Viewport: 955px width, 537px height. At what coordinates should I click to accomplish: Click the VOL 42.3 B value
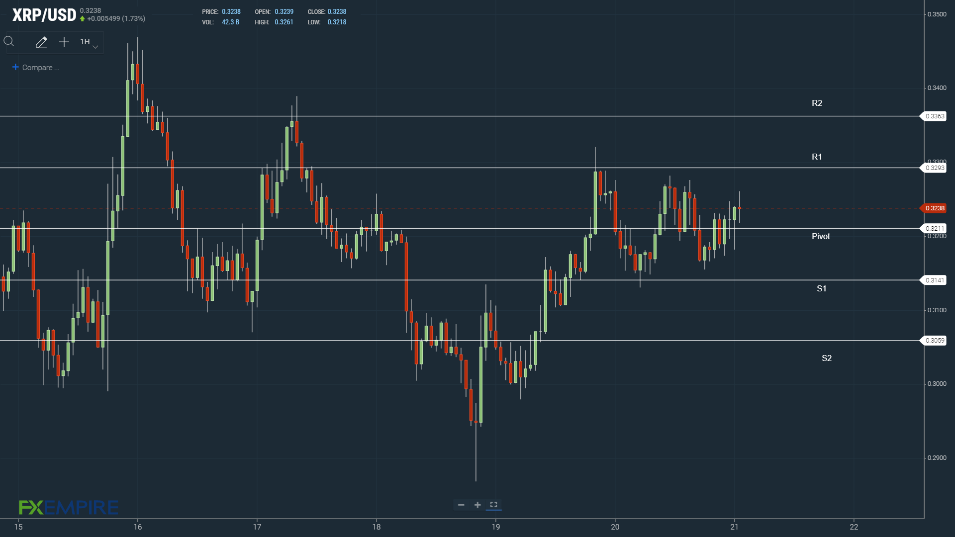[230, 22]
